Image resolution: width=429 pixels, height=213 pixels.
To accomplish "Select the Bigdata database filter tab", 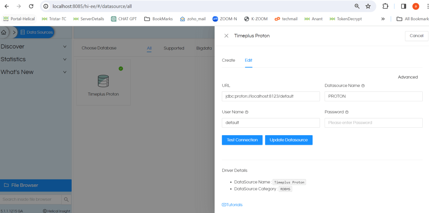I will 204,48.
